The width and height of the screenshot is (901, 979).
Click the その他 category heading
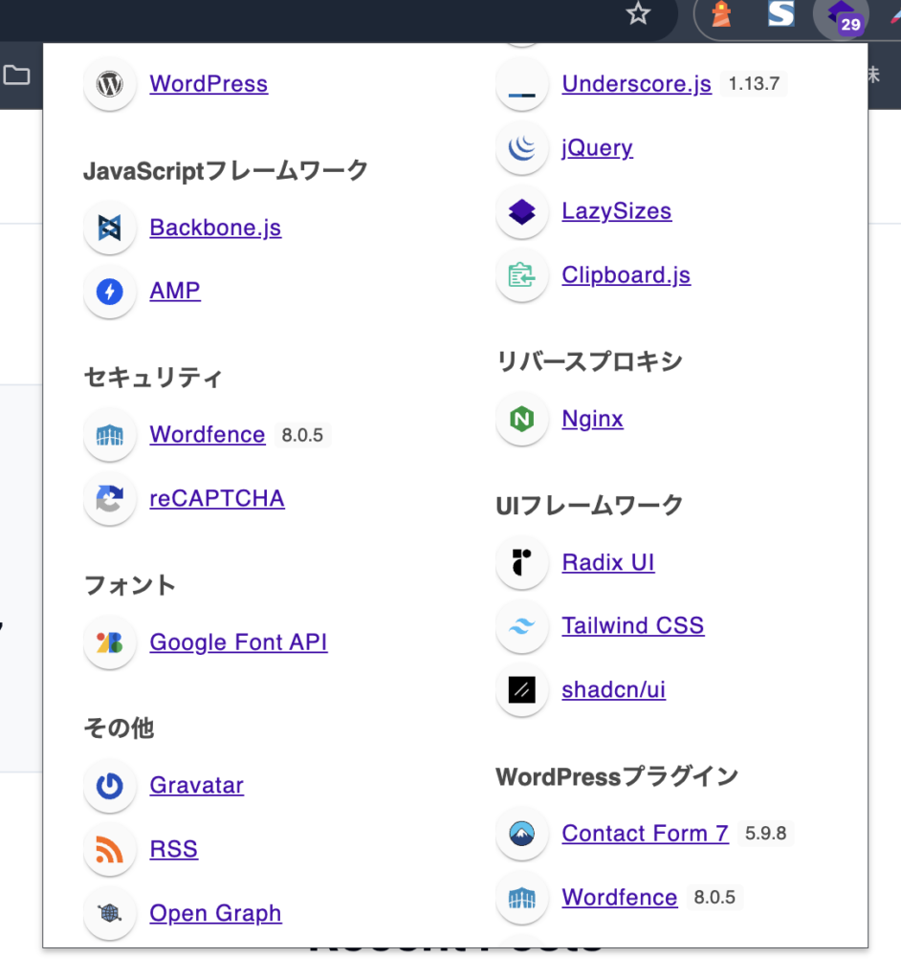click(x=119, y=728)
